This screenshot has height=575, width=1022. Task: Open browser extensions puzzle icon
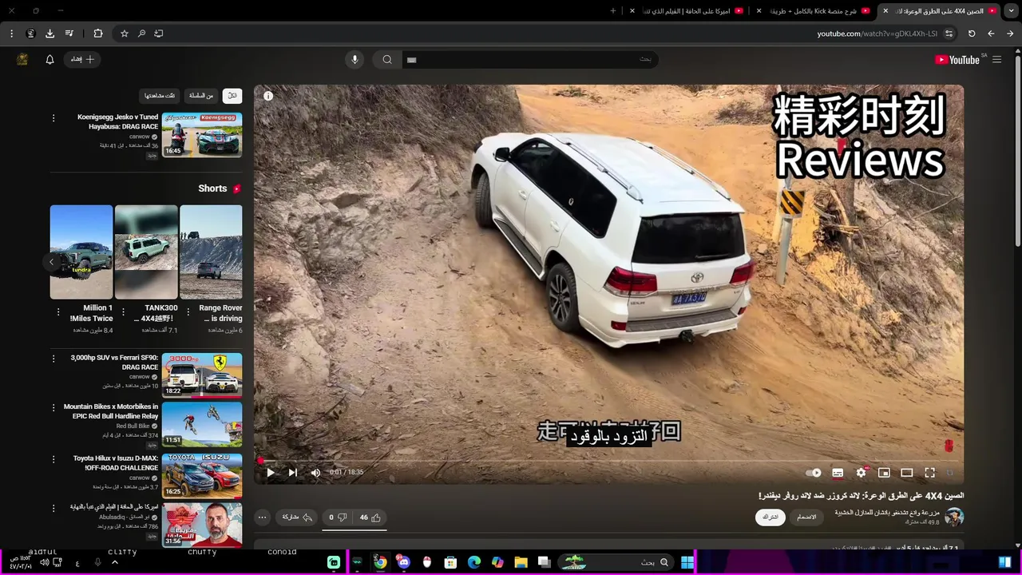tap(98, 34)
